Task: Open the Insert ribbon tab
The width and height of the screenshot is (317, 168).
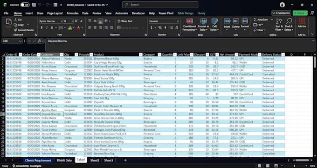Action: (x=29, y=13)
